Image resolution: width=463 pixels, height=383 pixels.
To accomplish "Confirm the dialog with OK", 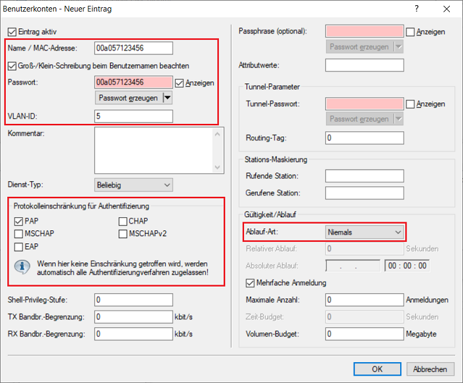I will [x=377, y=369].
